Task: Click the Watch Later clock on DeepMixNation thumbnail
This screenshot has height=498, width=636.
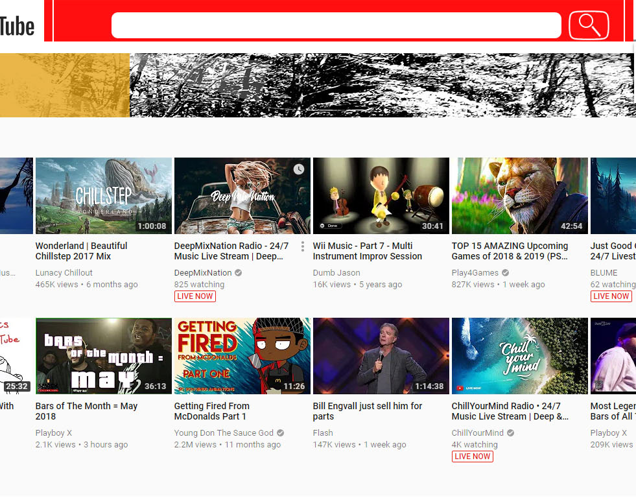Action: point(299,169)
